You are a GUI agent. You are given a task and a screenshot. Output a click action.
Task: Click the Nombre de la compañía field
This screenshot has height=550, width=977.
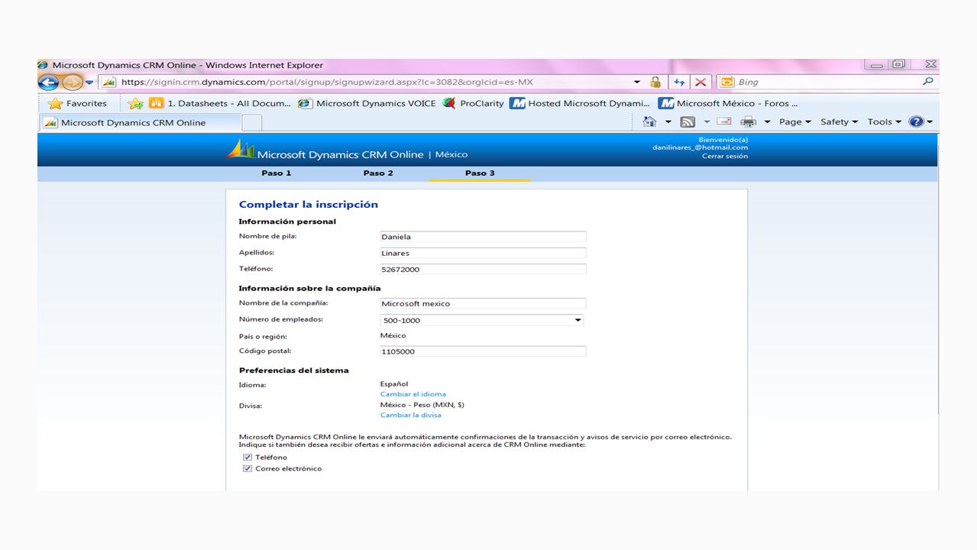pyautogui.click(x=483, y=303)
